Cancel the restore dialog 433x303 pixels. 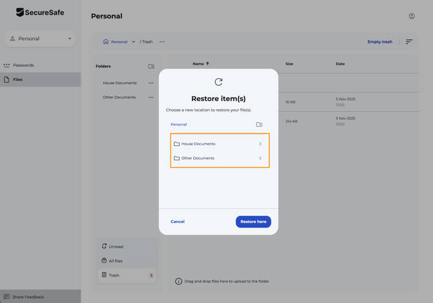click(178, 222)
